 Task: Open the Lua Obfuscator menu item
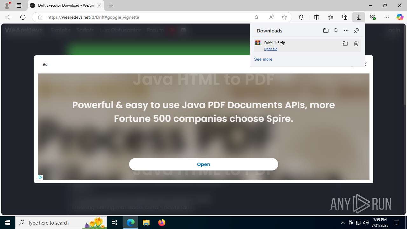(120, 30)
